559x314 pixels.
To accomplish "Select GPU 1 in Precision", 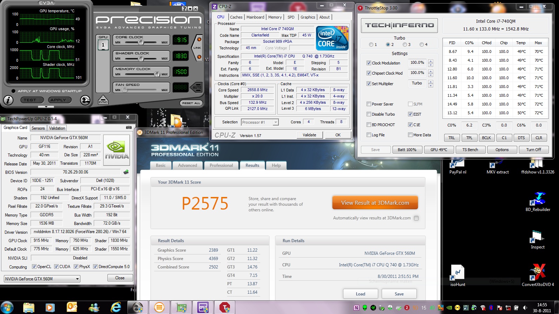I will tap(103, 45).
